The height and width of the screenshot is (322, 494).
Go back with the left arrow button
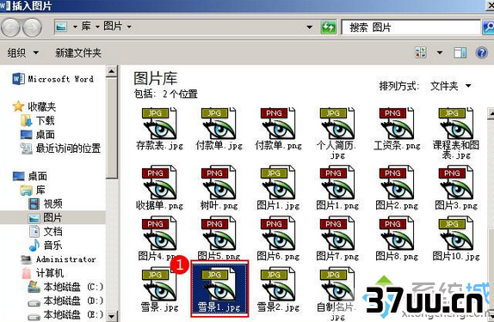point(11,27)
